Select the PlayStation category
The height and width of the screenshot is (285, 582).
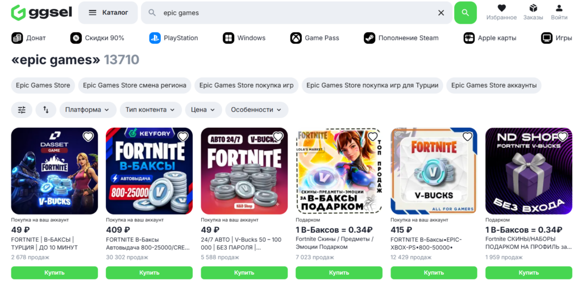tap(174, 38)
